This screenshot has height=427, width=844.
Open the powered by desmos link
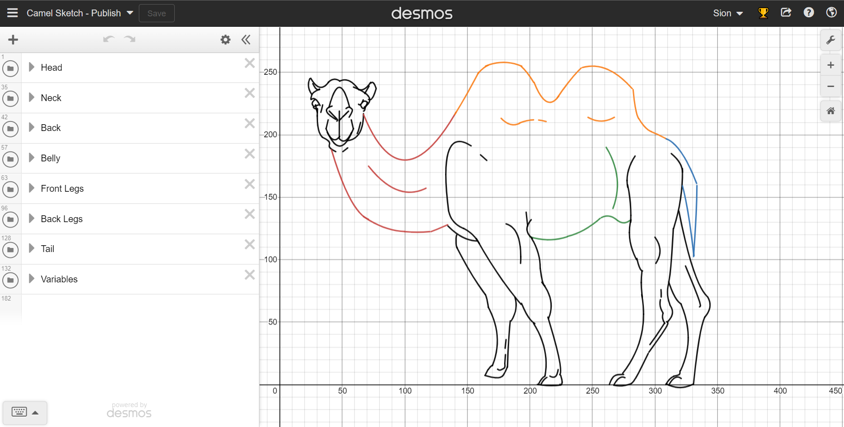pyautogui.click(x=129, y=410)
